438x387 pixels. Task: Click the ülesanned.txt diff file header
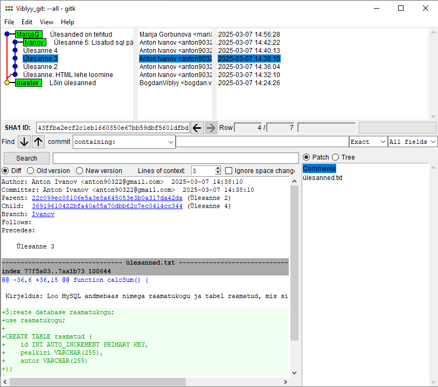coord(145,262)
